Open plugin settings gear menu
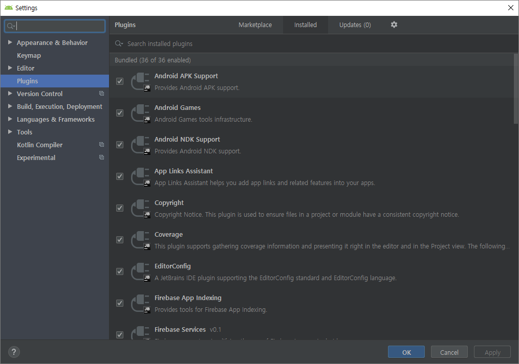Screen dimensions: 519x364 (394, 25)
